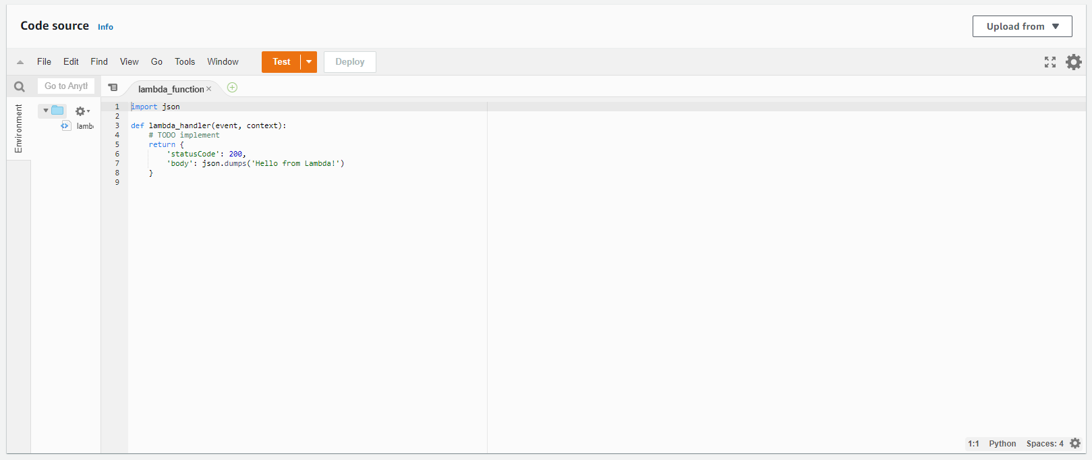Toggle the Environment side panel
The image size is (1092, 460).
18,128
